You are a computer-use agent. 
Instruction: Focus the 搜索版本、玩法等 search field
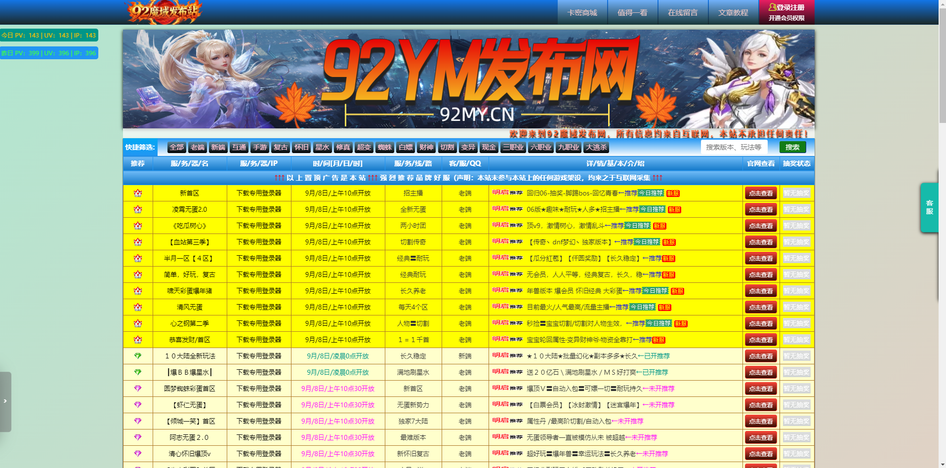click(x=734, y=147)
